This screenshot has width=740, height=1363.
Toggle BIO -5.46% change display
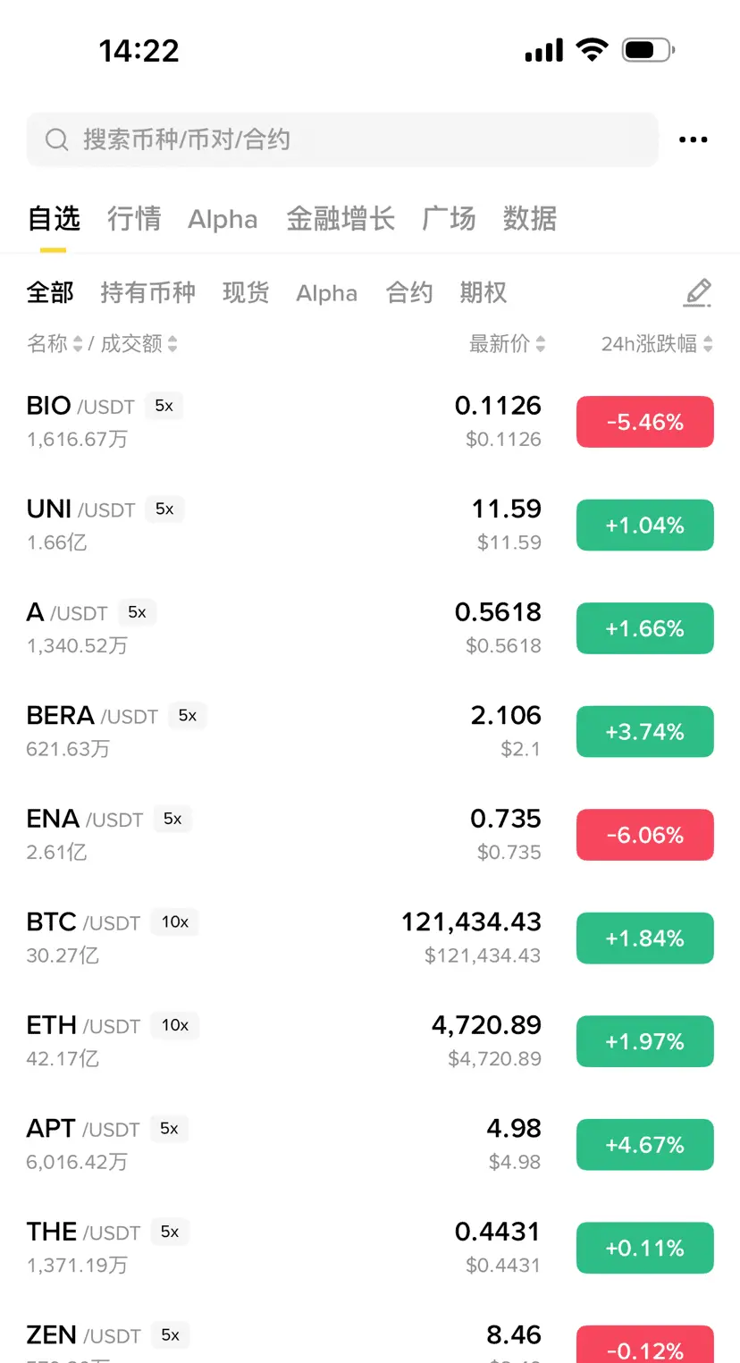click(x=645, y=422)
